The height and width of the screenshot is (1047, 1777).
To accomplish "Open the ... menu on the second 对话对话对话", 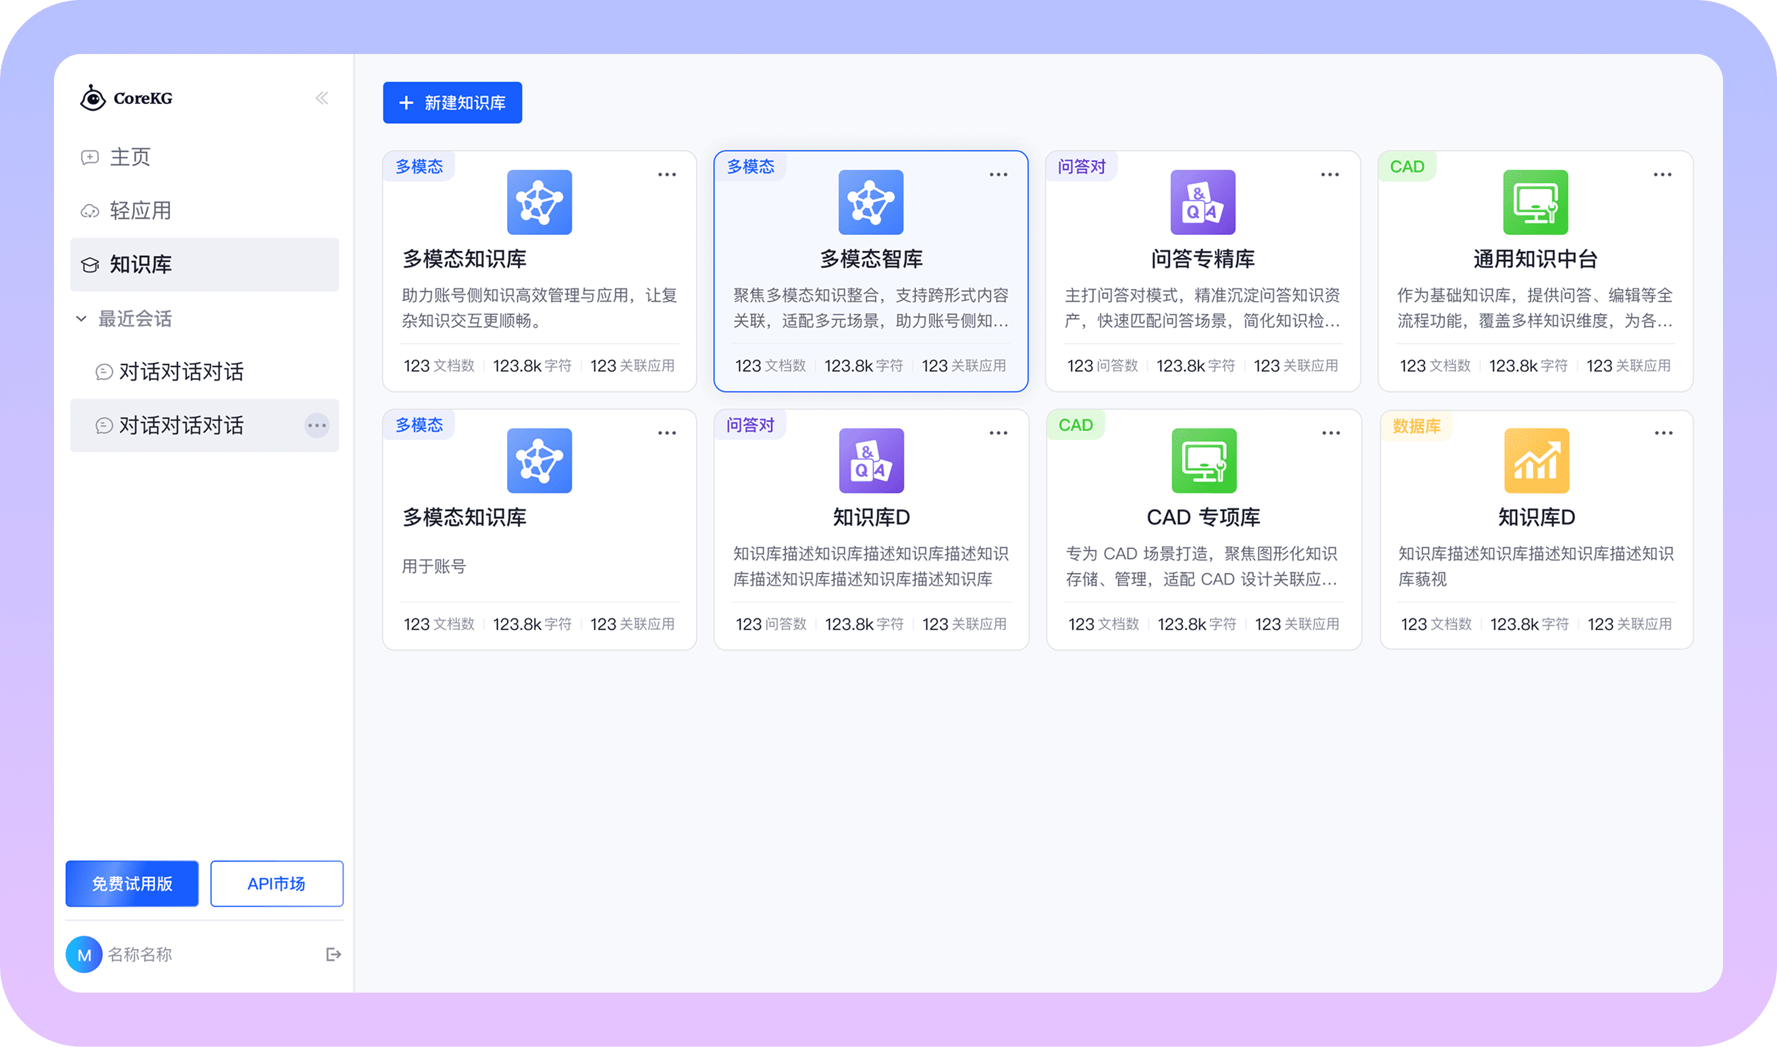I will tap(317, 425).
